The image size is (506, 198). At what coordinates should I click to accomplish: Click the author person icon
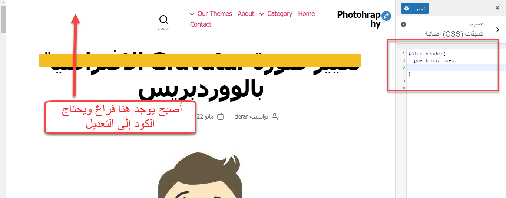(x=275, y=117)
